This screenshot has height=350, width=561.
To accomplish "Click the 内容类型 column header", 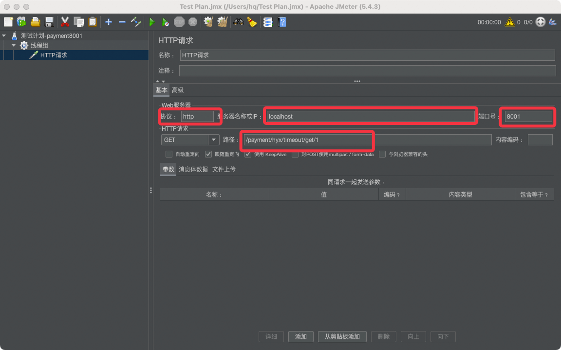I will [x=461, y=194].
